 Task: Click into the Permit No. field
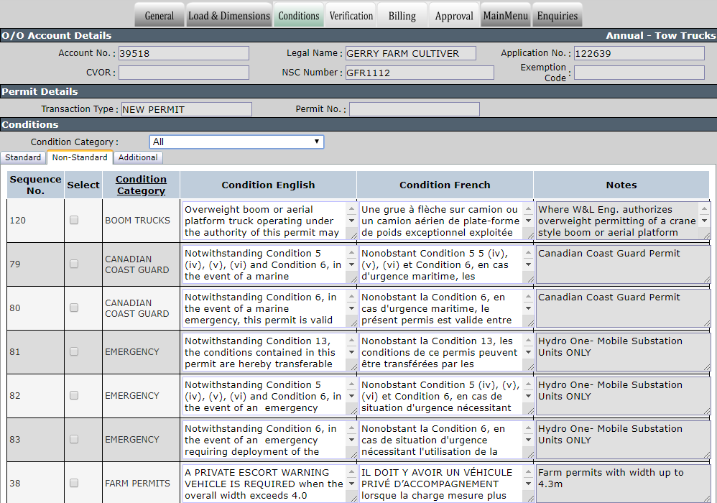click(415, 109)
